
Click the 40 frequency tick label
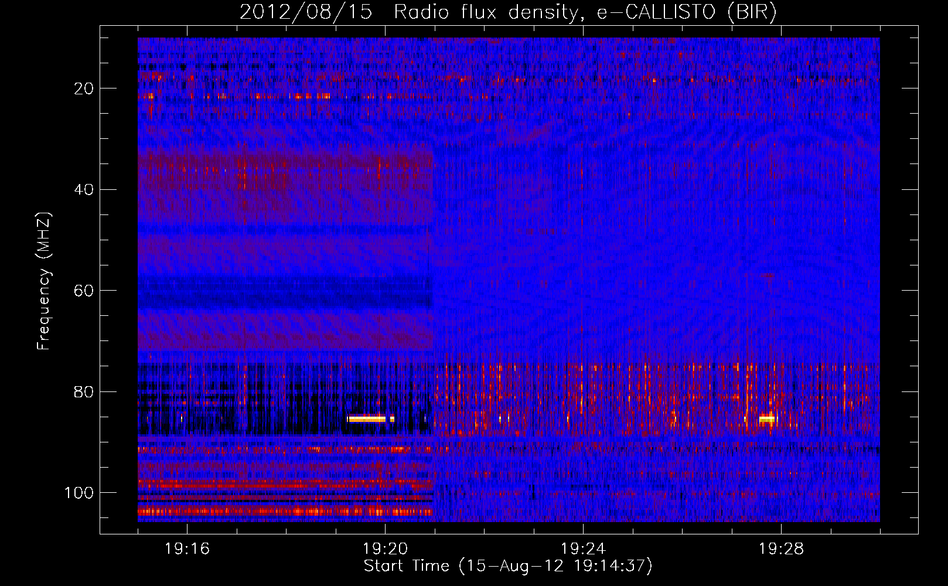pos(84,189)
